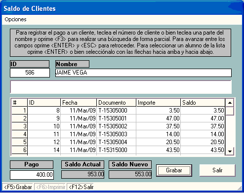Image resolution: width=244 pixels, height=193 pixels.
Task: Click Importe cell 37.50 in row 3
Action: coord(159,126)
